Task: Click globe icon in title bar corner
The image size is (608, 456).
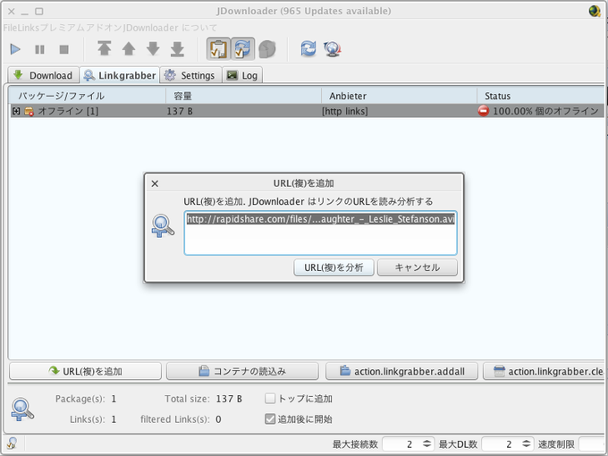Action: (595, 11)
